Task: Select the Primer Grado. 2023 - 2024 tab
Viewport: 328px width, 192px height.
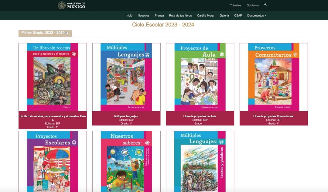Action: tap(45, 33)
